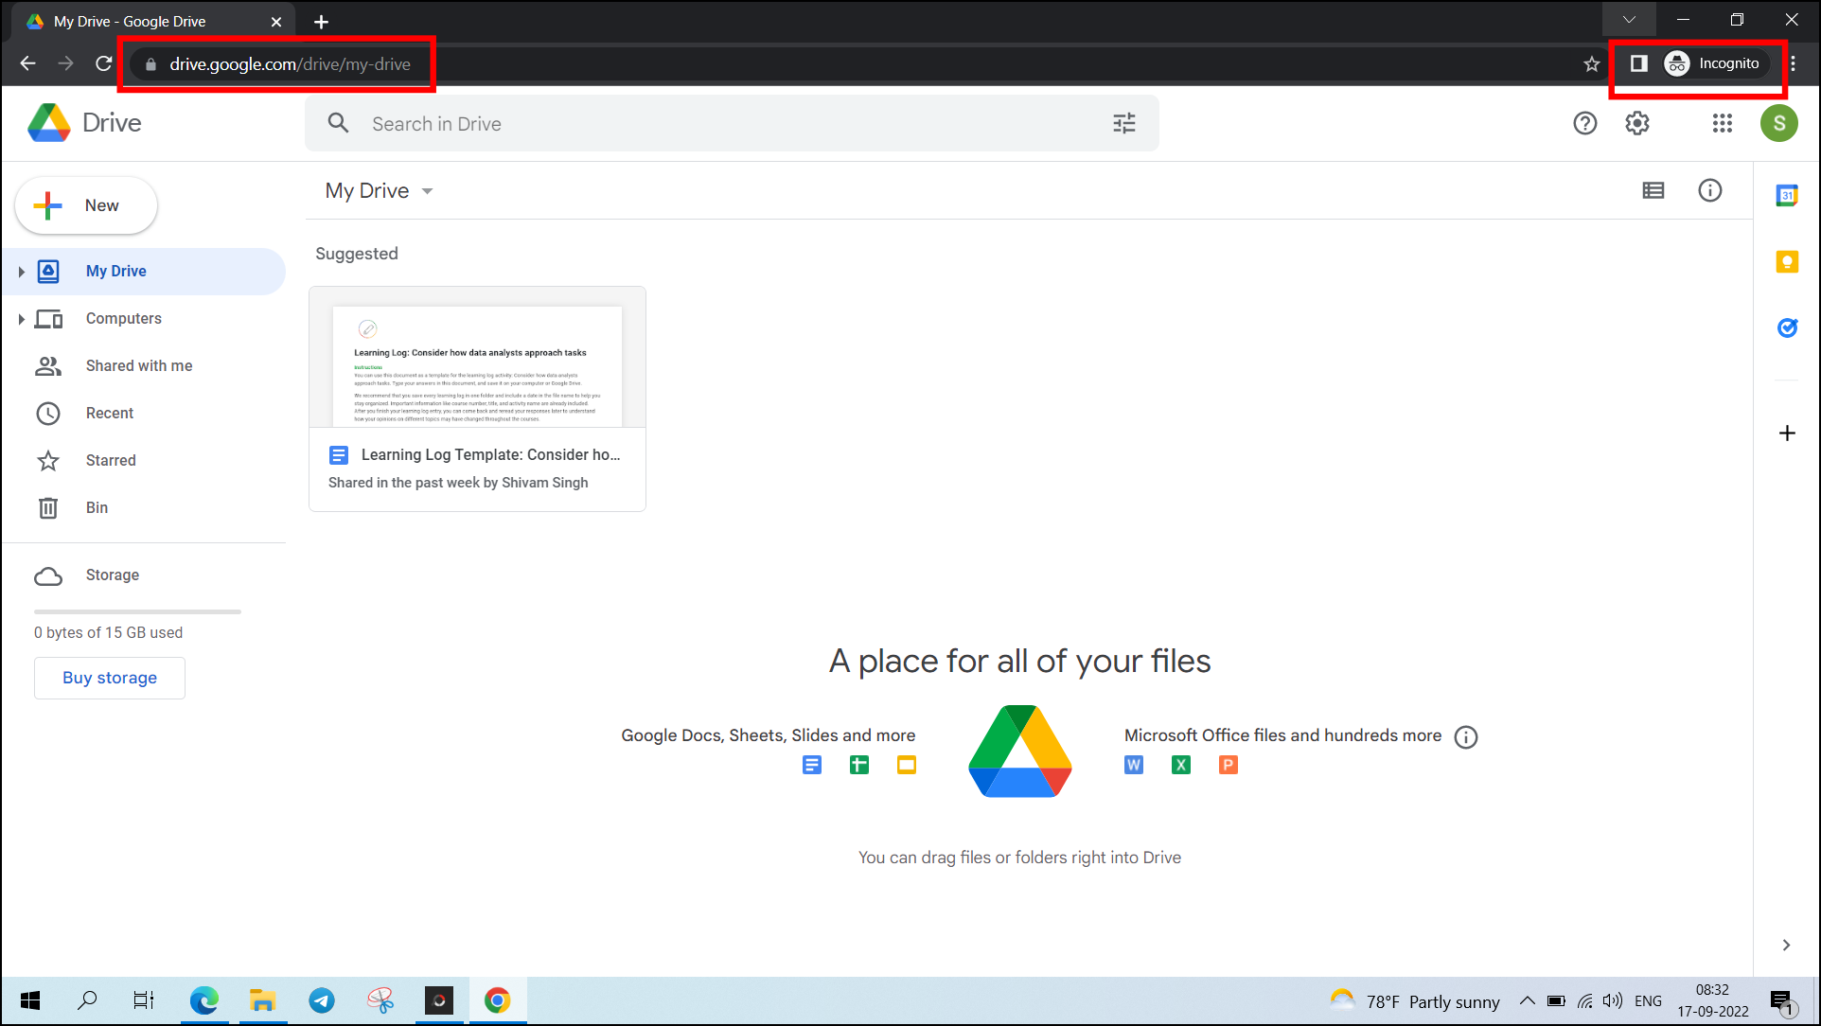1821x1026 pixels.
Task: Go back to previous page
Action: (x=27, y=63)
